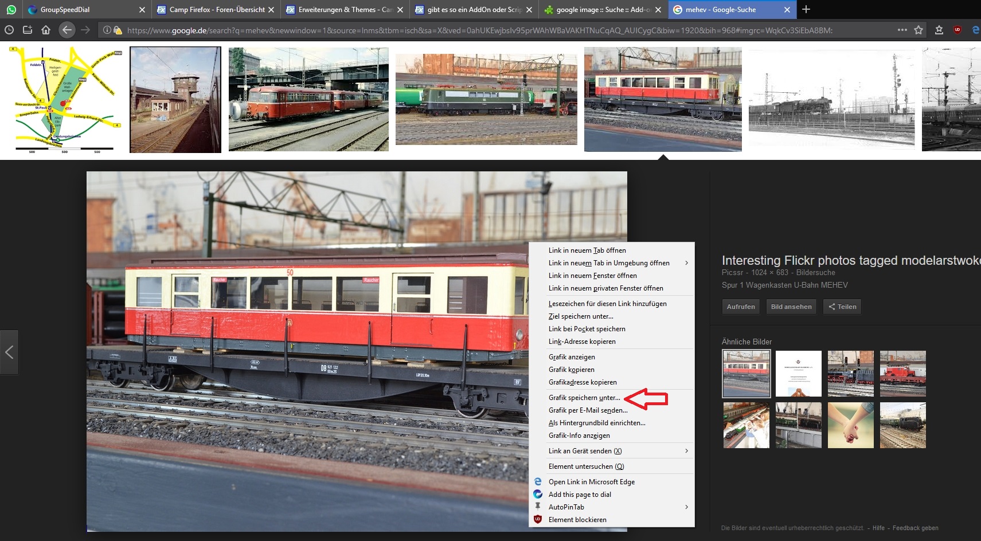Close the GroupSpeedDial tab
Viewport: 981px width, 541px height.
coord(142,10)
